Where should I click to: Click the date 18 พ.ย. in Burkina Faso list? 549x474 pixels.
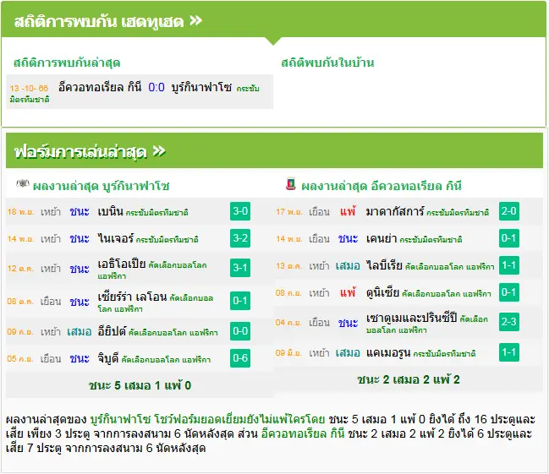click(20, 212)
